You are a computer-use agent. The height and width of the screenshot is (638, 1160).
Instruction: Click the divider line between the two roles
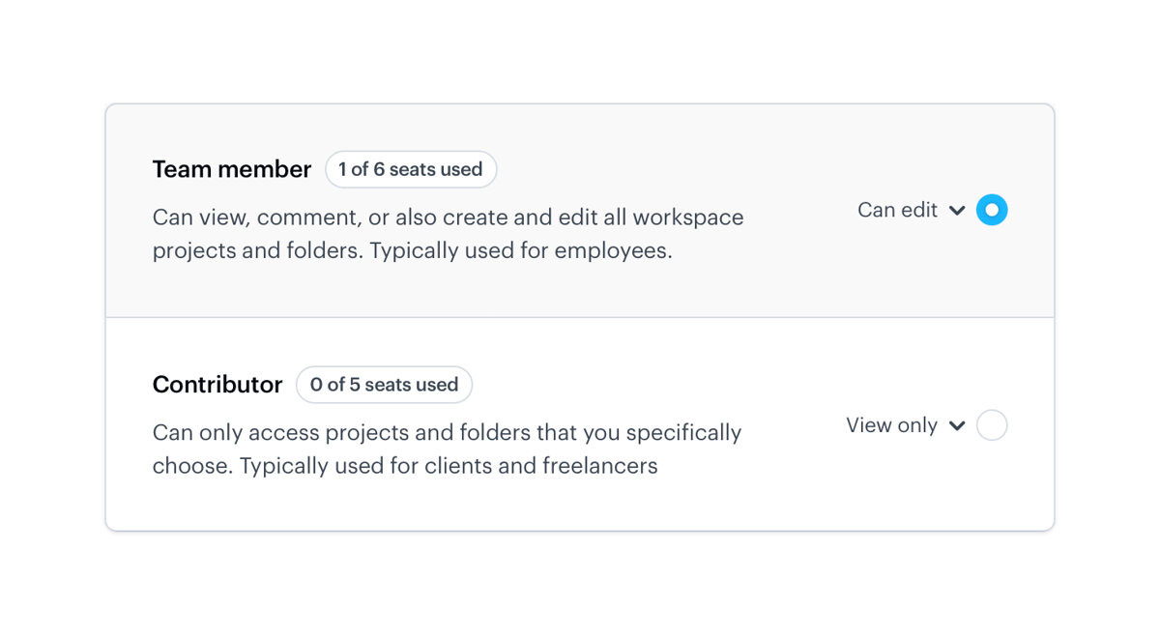580,317
